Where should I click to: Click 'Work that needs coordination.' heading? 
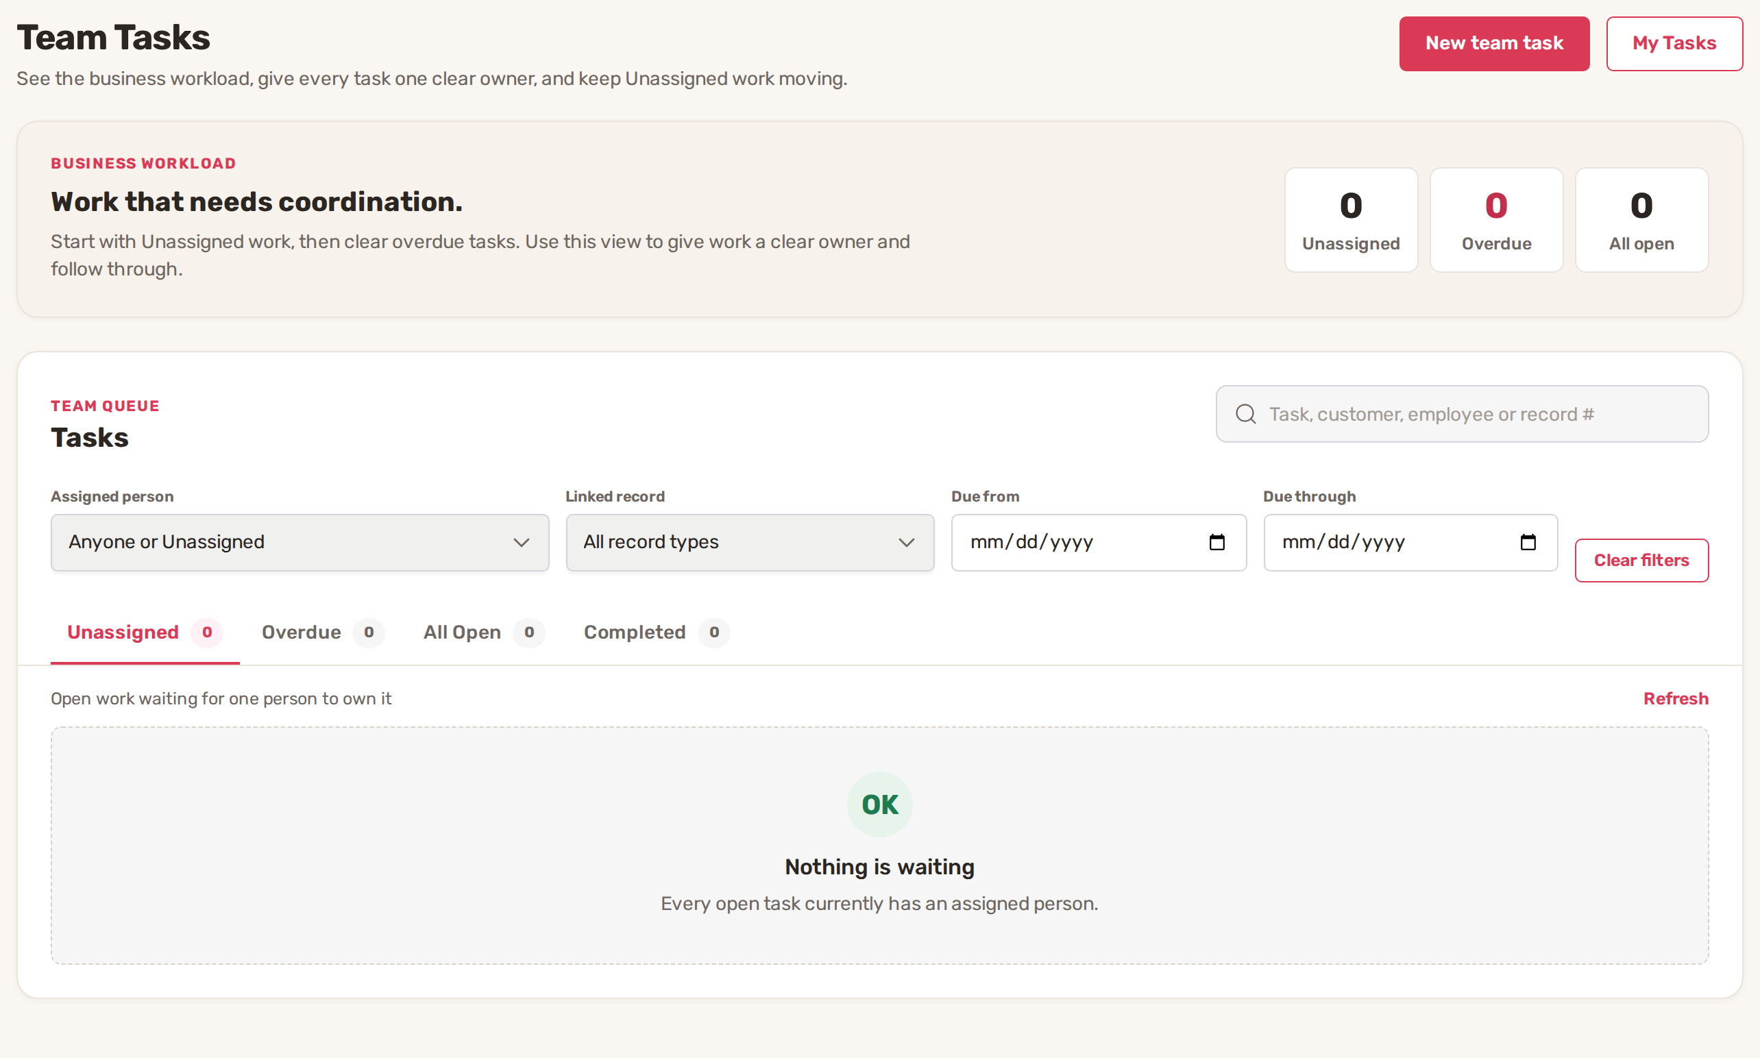coord(256,201)
